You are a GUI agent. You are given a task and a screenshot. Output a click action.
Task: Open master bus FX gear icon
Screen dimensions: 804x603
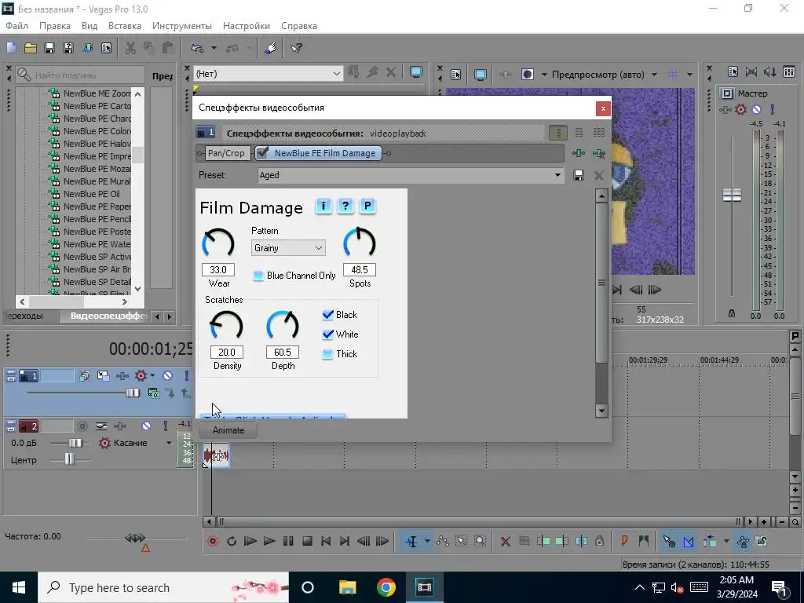(740, 109)
